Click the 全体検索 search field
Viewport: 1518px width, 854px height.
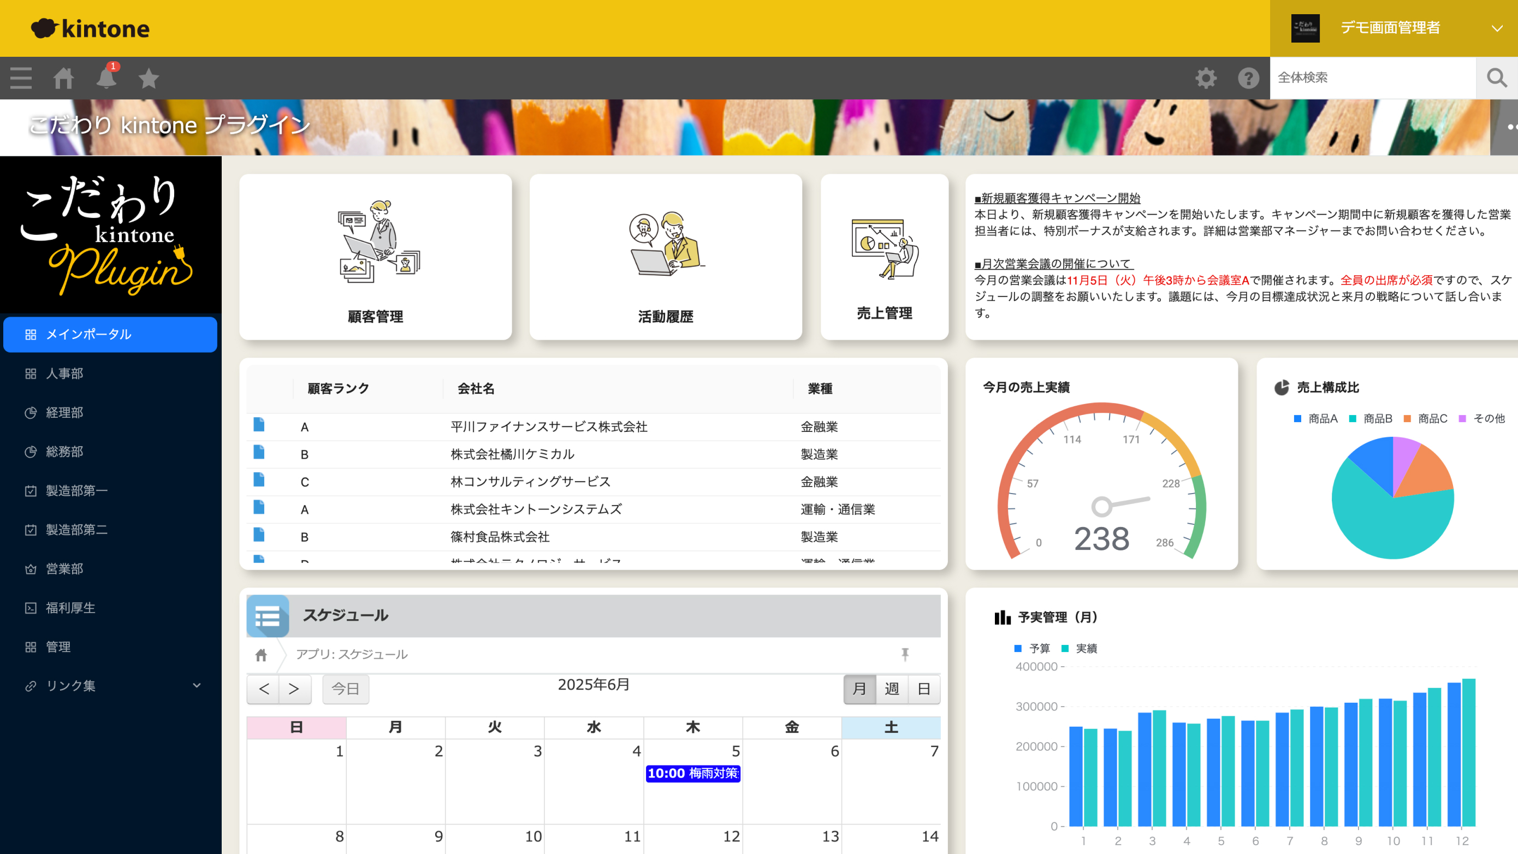tap(1373, 78)
